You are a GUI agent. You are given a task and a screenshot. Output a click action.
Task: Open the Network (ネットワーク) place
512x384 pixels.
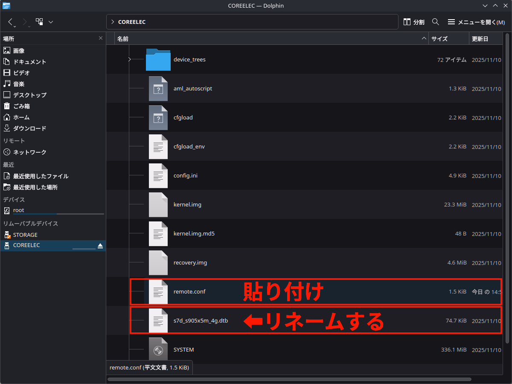[53, 152]
